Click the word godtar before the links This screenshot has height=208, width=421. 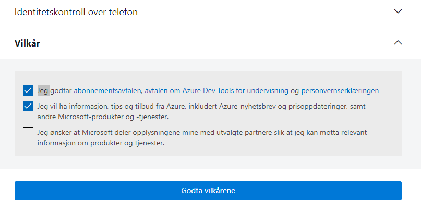(61, 91)
